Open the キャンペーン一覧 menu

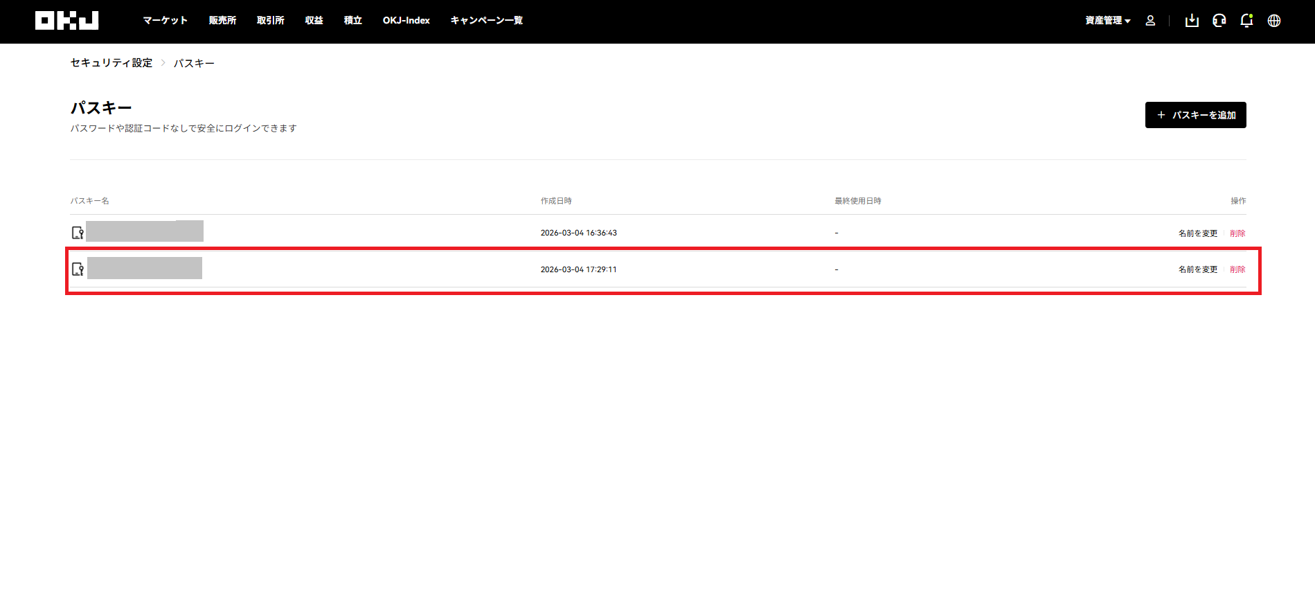tap(486, 21)
